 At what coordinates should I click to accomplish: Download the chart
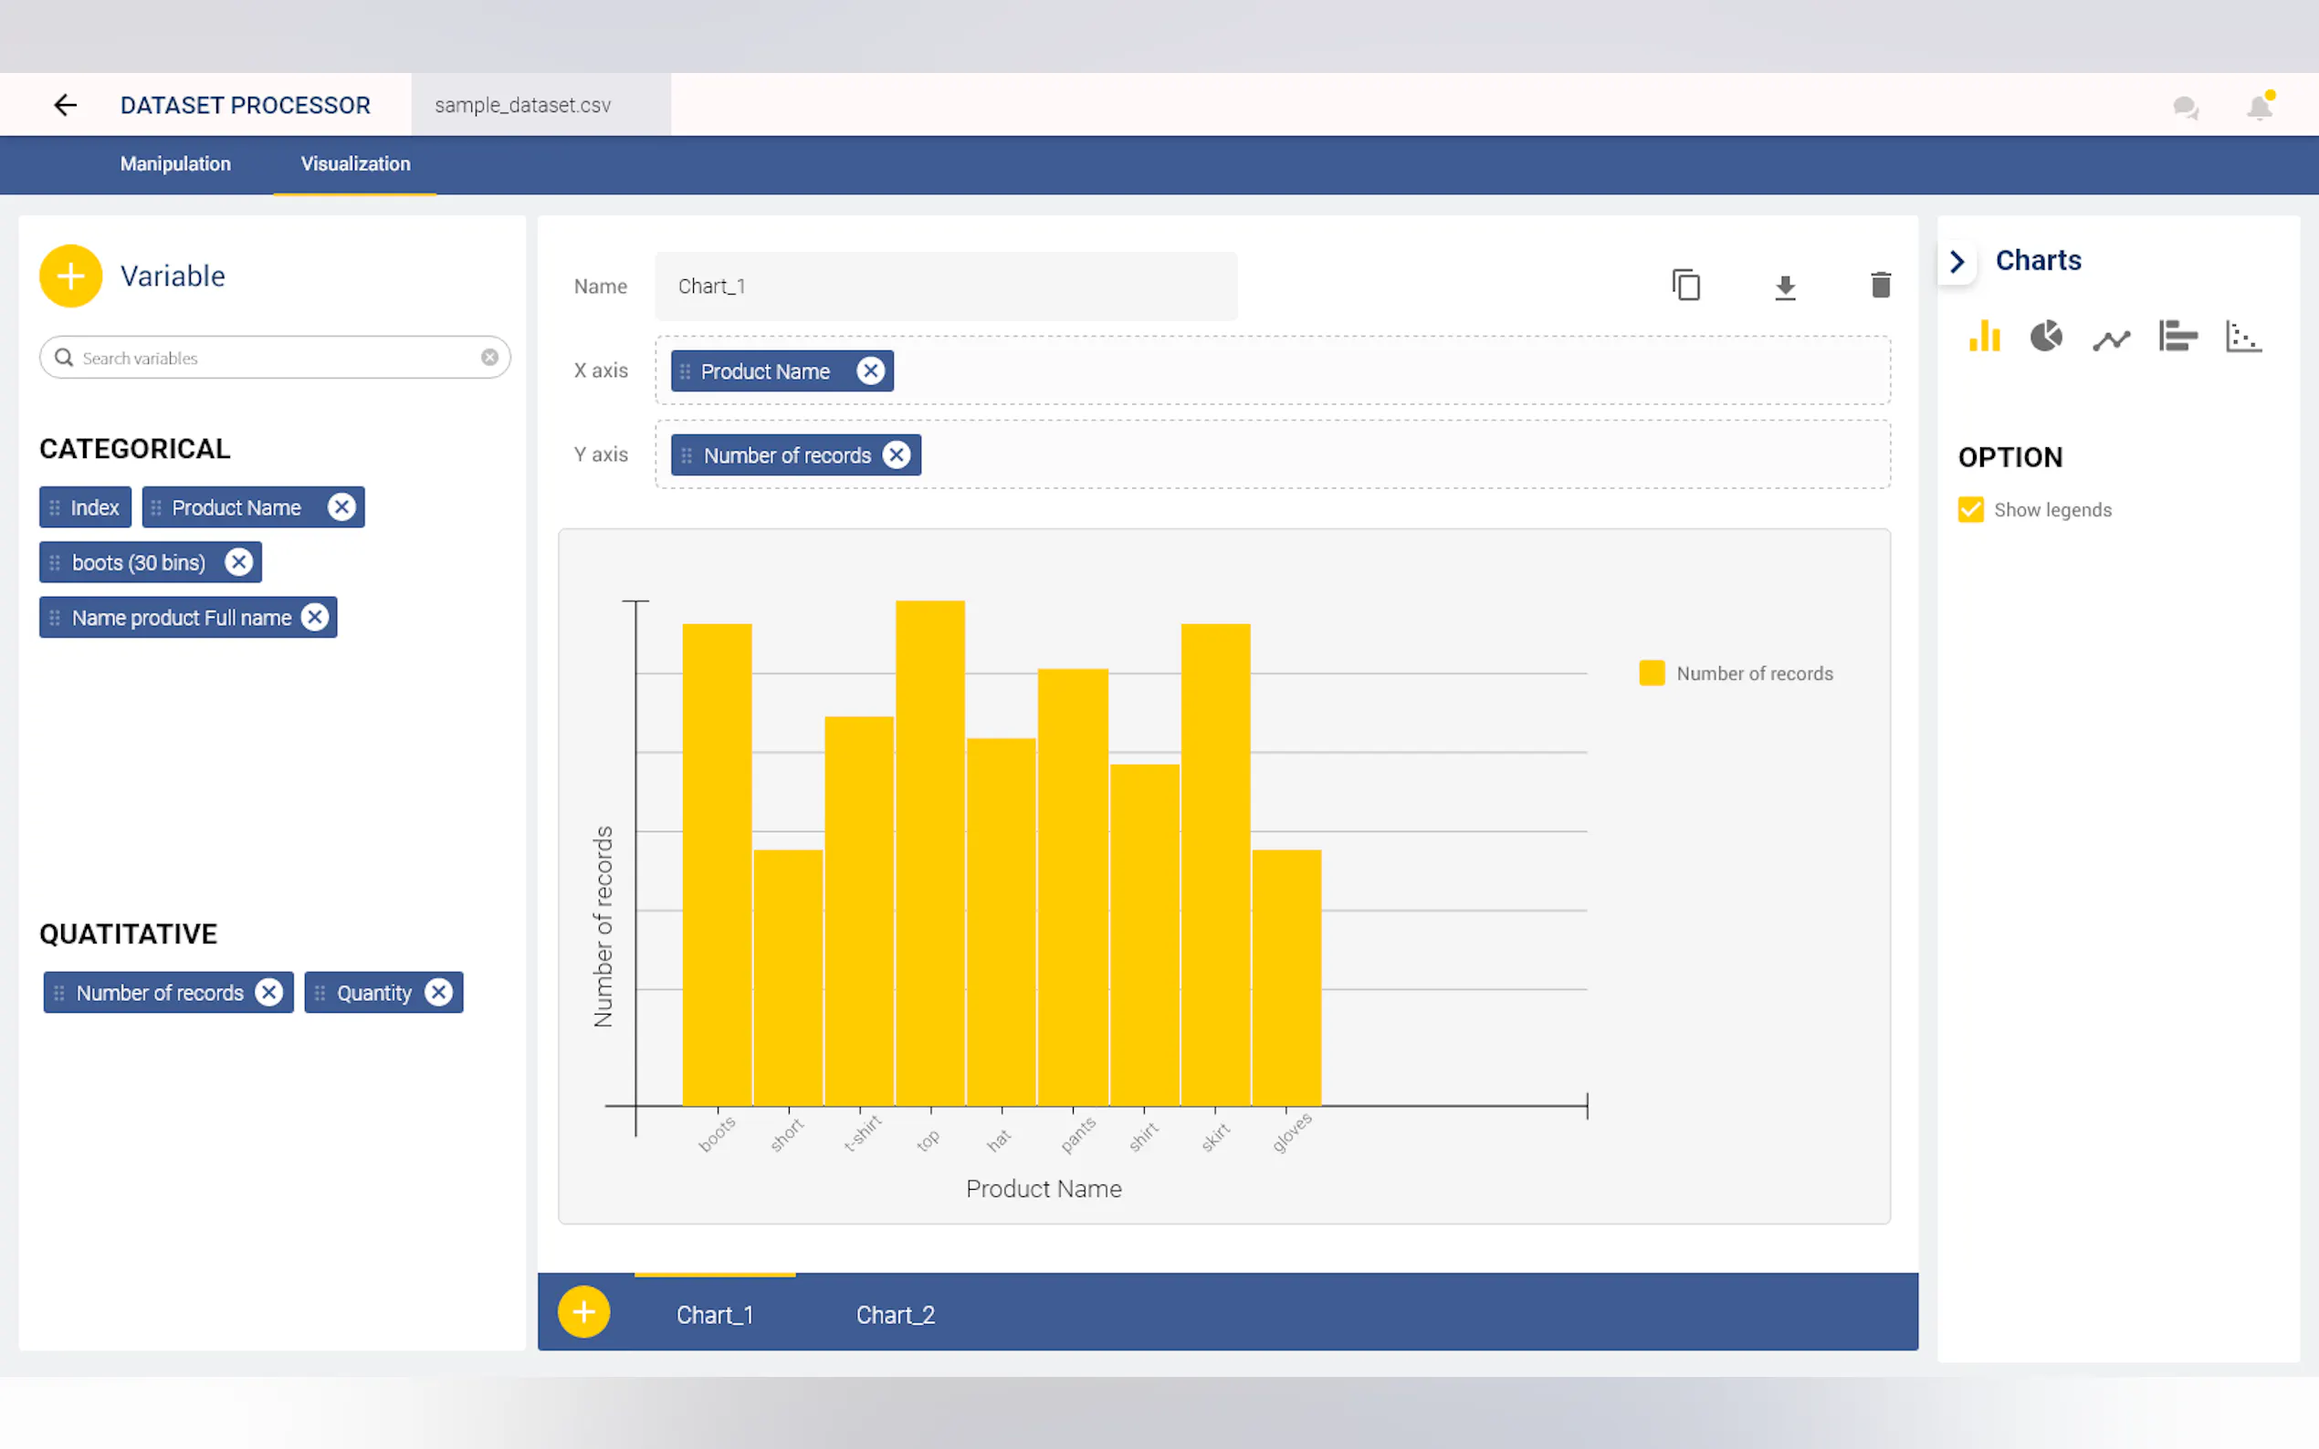1784,287
